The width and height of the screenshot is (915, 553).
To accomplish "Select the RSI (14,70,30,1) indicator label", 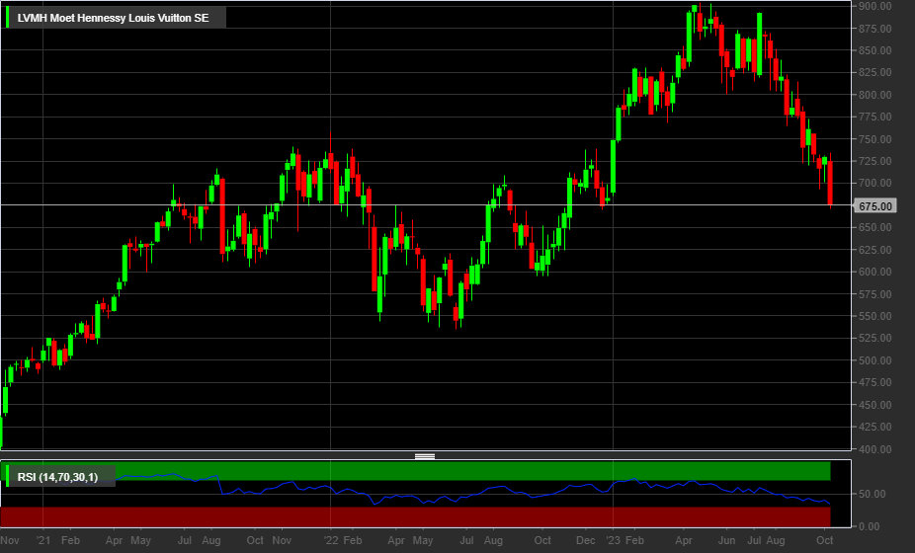I will pos(57,477).
